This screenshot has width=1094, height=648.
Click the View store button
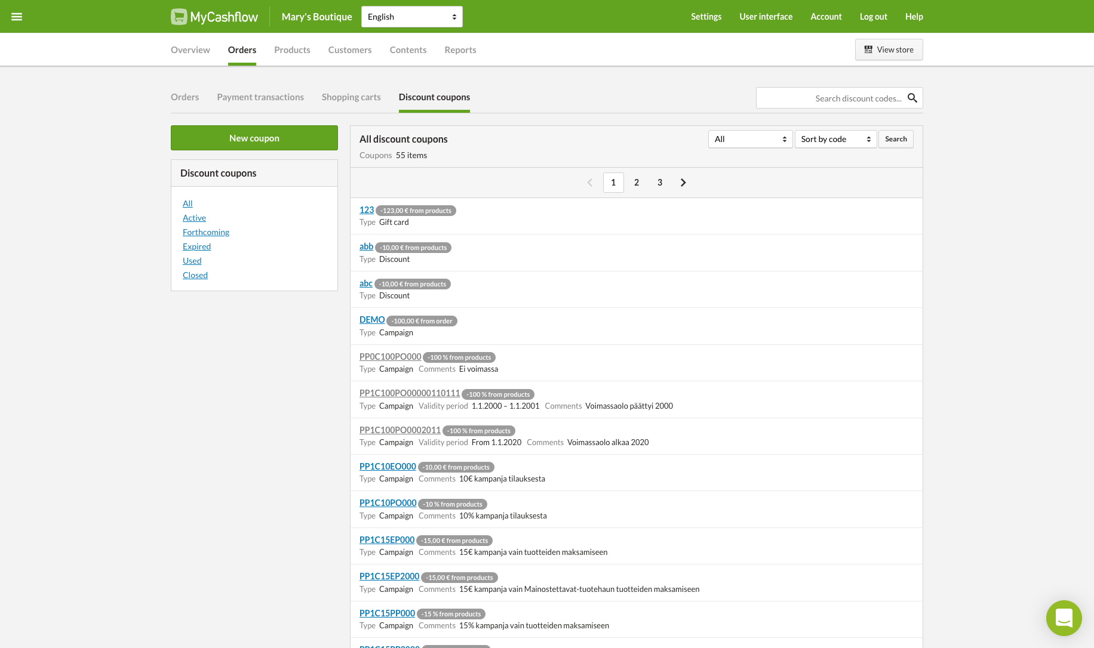click(x=889, y=50)
